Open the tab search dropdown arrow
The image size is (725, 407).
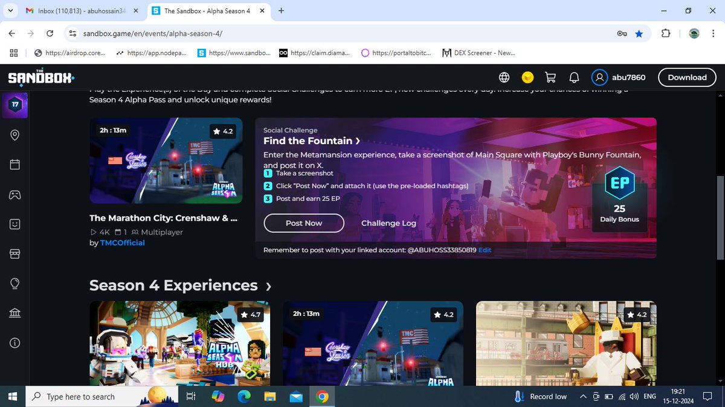tap(10, 11)
